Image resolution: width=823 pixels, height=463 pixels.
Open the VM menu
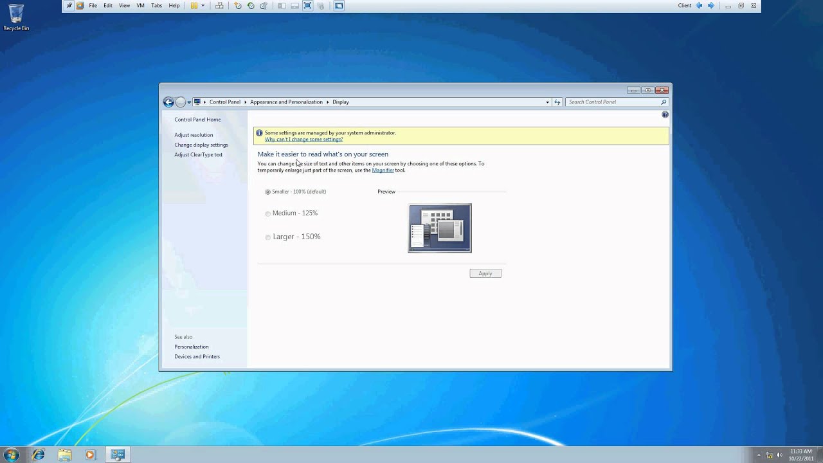[x=140, y=5]
